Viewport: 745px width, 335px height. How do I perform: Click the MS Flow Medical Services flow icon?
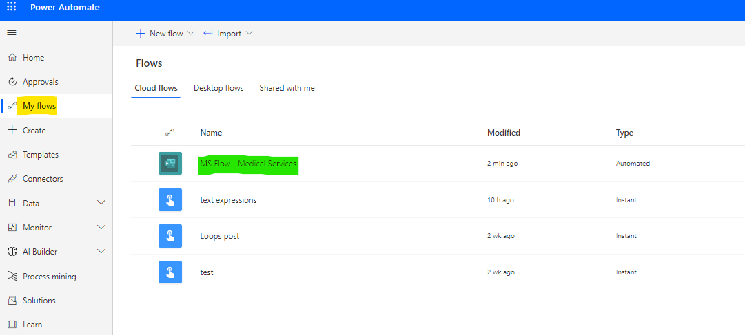(x=170, y=164)
